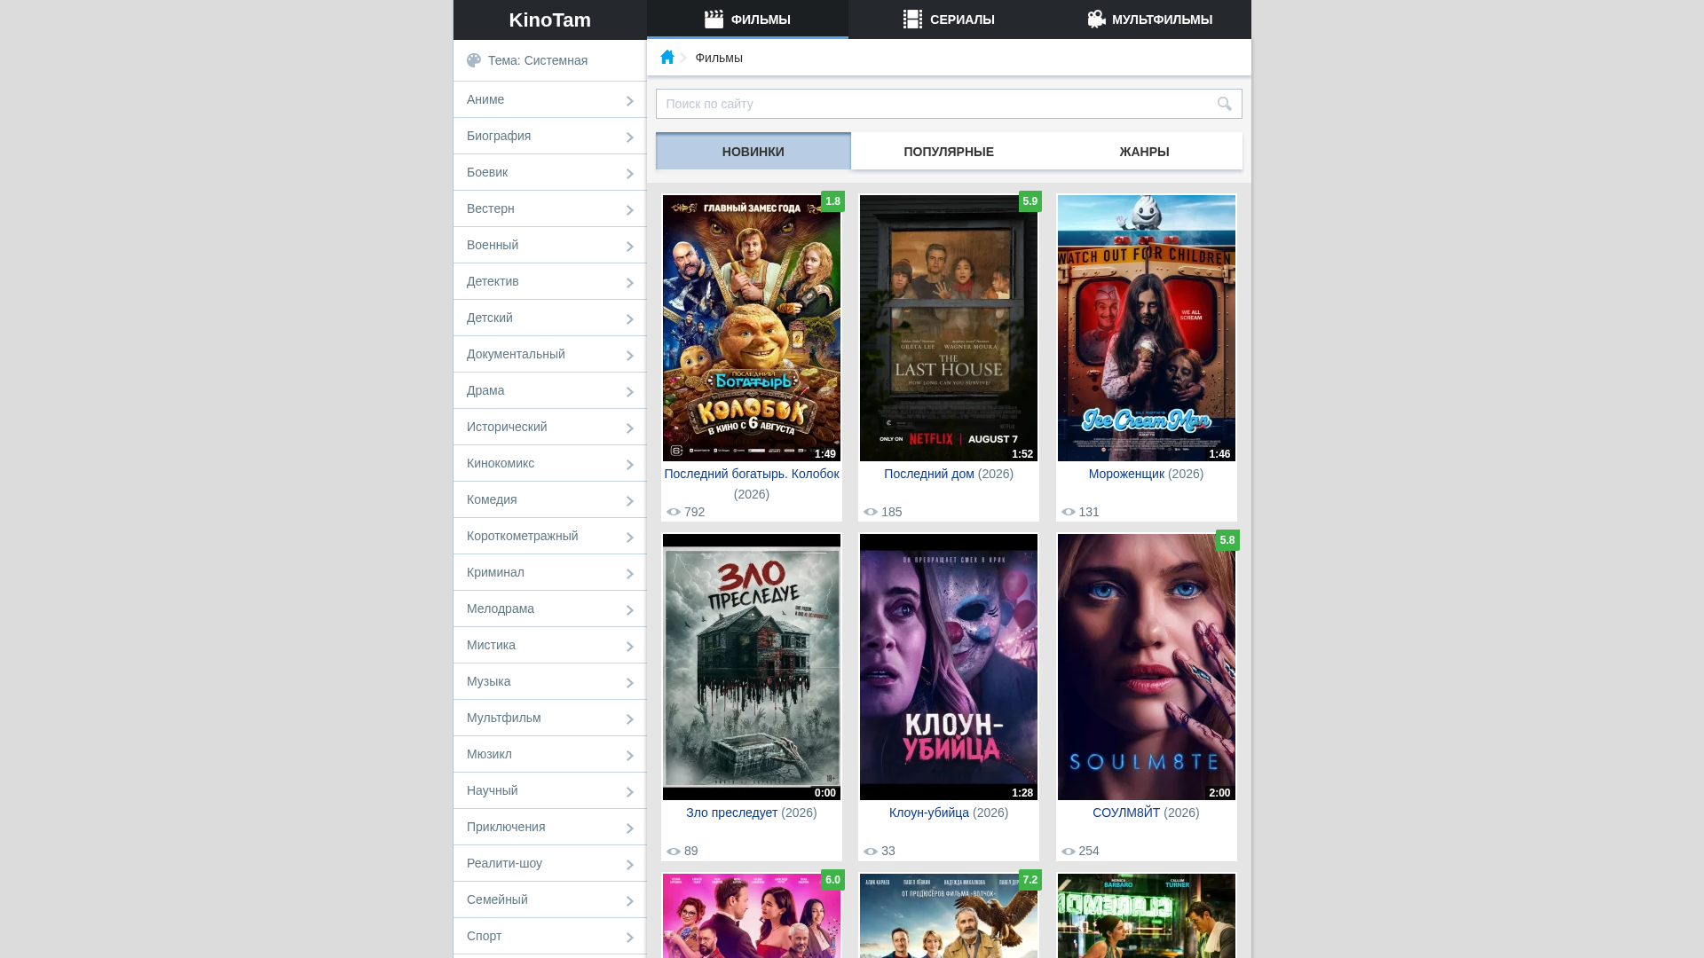
Task: Click the home icon in breadcrumb
Action: [667, 57]
